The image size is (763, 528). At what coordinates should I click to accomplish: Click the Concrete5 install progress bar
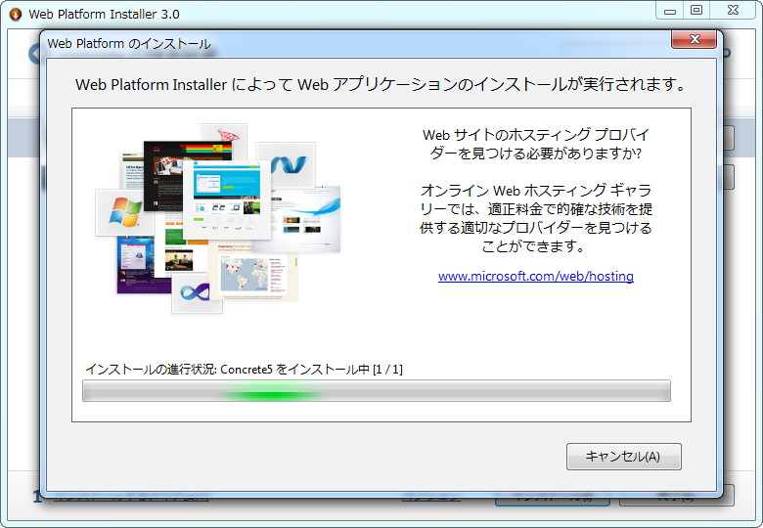[x=377, y=391]
